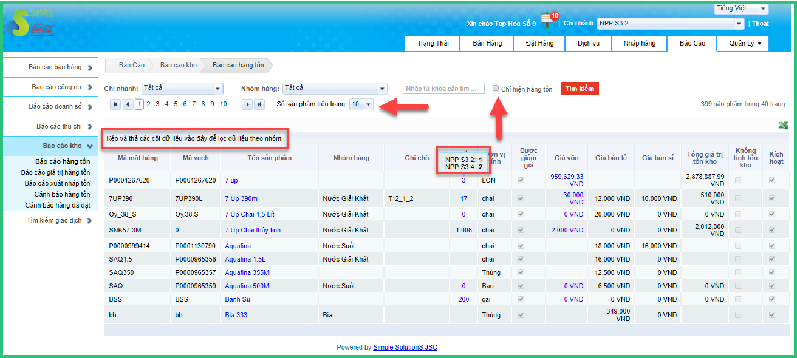Toggle 'Kích hoạt' checkbox for Bia 333 row

click(x=772, y=315)
